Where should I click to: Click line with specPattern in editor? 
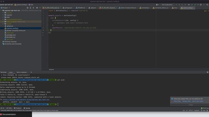click(x=74, y=28)
